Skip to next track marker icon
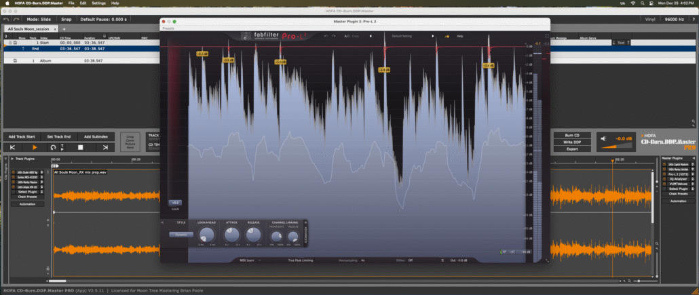The height and width of the screenshot is (295, 699). point(105,147)
